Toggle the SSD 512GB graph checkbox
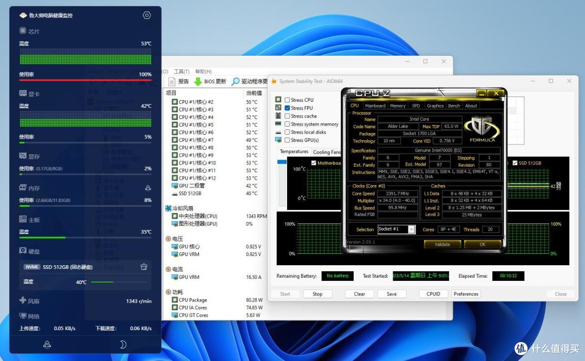 pos(515,163)
